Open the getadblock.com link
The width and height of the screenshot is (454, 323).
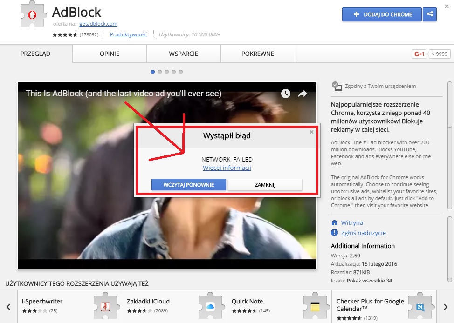98,24
